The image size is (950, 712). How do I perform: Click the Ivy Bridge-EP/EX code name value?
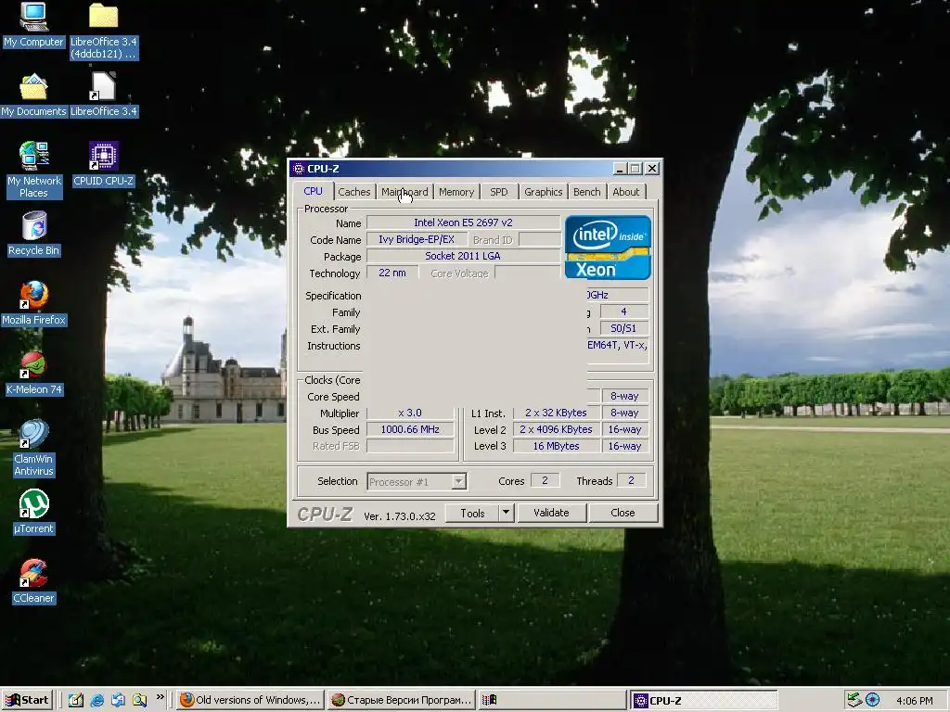coord(417,239)
